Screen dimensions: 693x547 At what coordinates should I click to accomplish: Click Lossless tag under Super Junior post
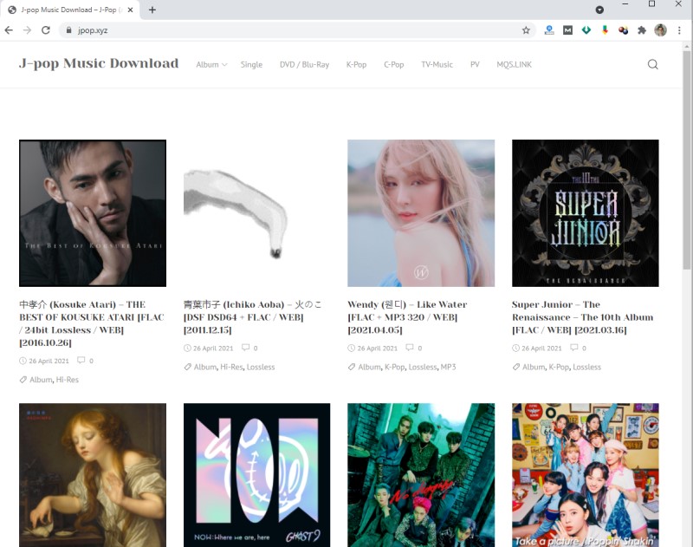(587, 367)
